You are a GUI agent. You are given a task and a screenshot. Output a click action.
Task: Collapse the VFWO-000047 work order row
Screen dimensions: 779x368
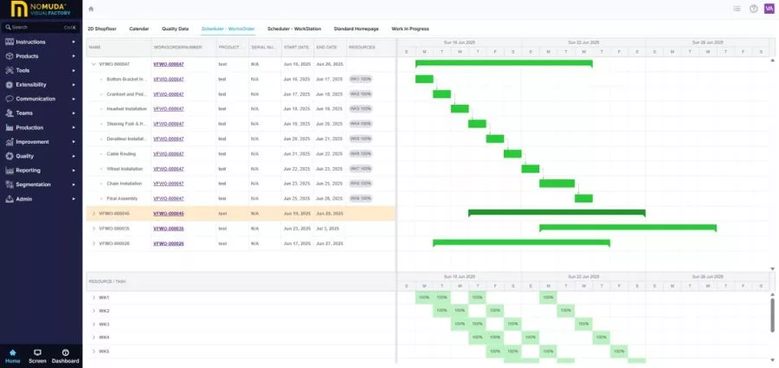[x=93, y=64]
